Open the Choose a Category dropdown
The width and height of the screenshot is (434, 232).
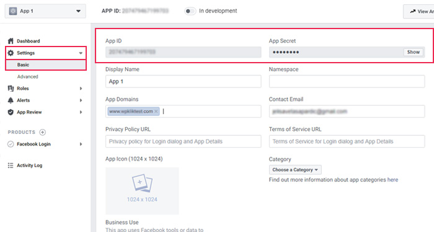tap(295, 170)
